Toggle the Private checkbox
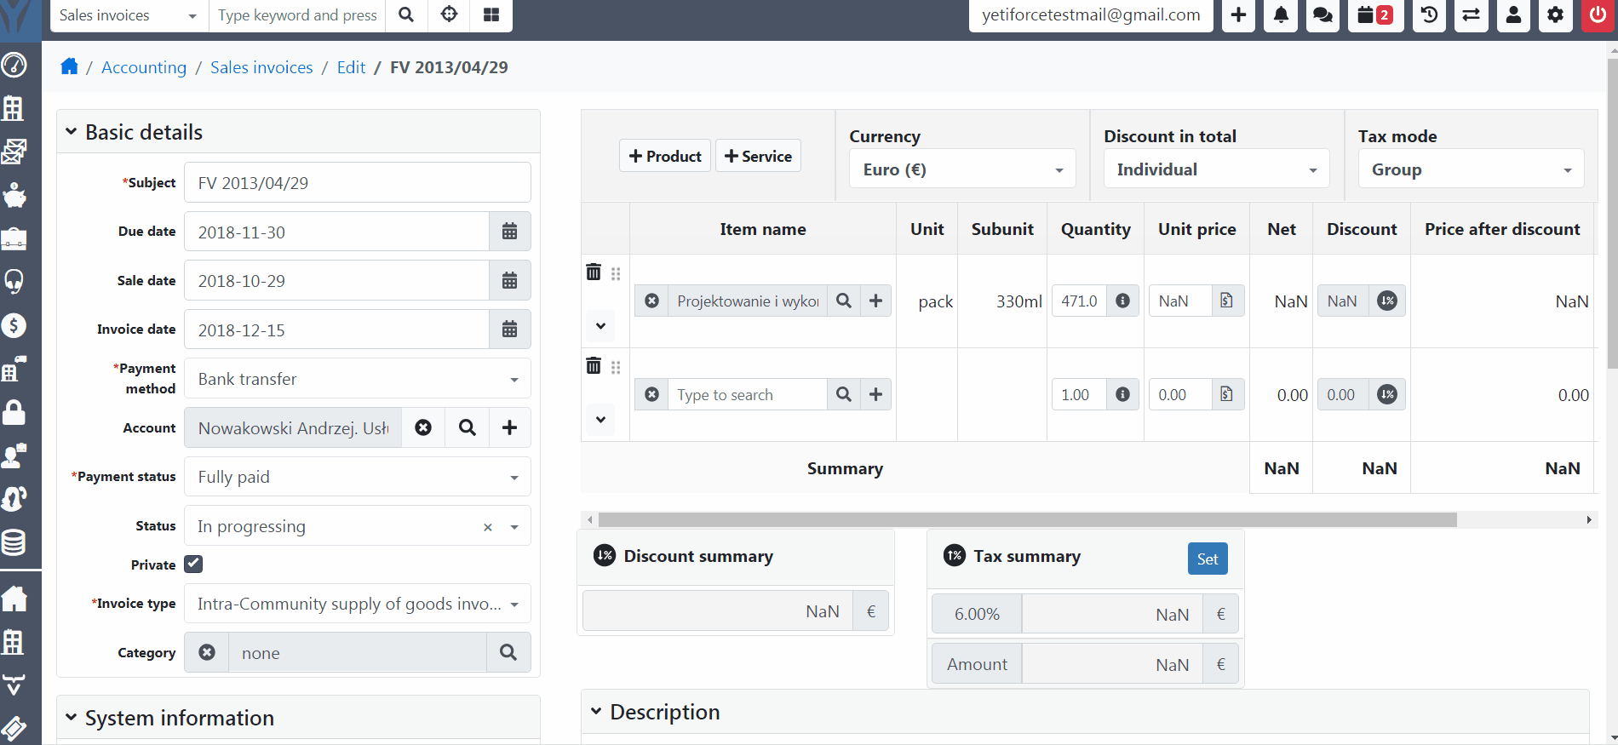The image size is (1618, 745). click(x=193, y=564)
